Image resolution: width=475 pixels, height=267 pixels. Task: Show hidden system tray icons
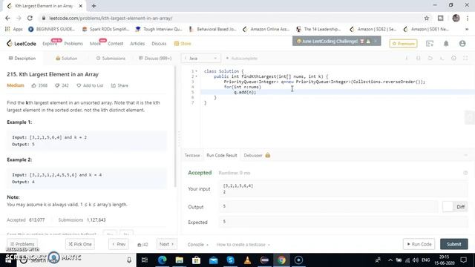[x=390, y=260]
